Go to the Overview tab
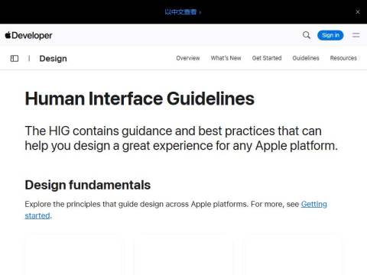This screenshot has height=275, width=367. (x=188, y=58)
